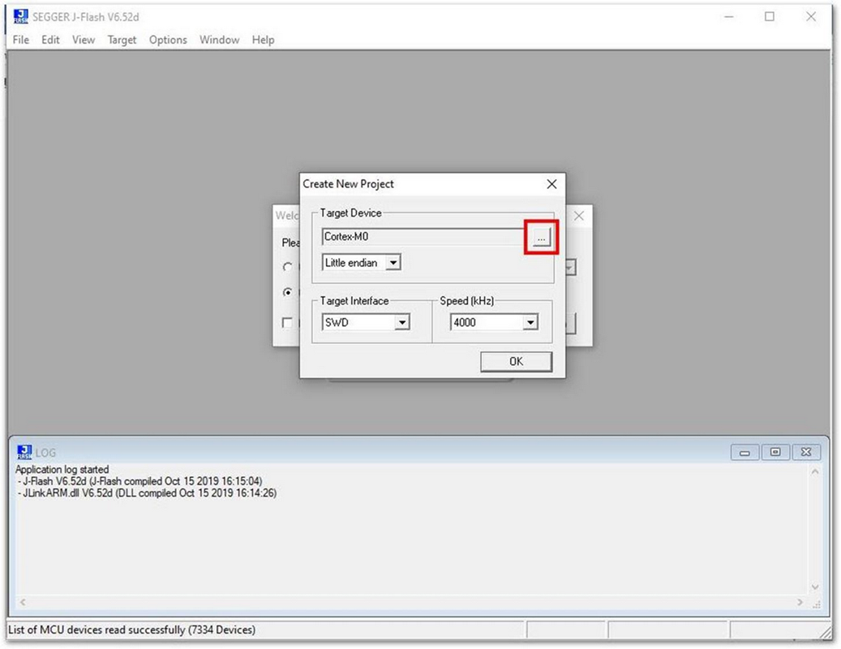Viewport: 841px width, 649px height.
Task: Click the J-Flash icon in the LOG window title
Action: tap(24, 452)
